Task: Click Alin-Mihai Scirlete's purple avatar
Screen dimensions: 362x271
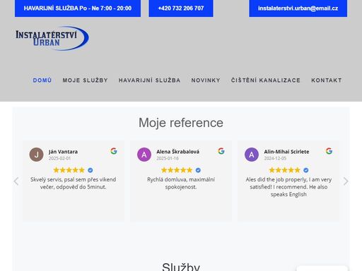Action: (252, 155)
